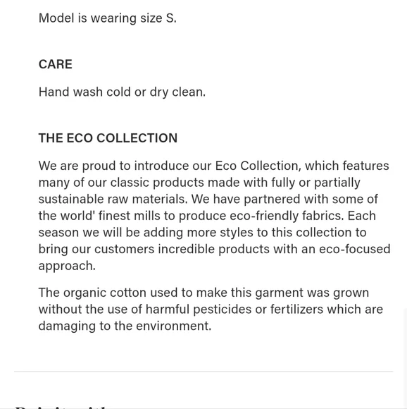Image resolution: width=407 pixels, height=409 pixels.
Task: Click the phrase 'sustainable raw materials'
Action: 113,199
